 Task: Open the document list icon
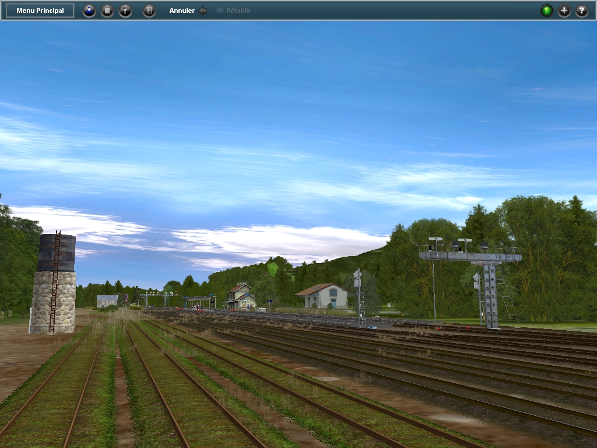107,10
